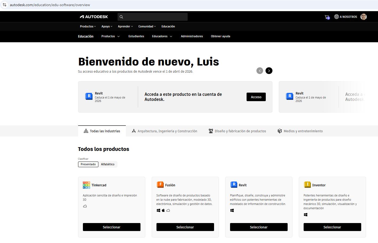Screen dimensions: 378x243
Task: Expand the top Productos menu
Action: (88, 26)
